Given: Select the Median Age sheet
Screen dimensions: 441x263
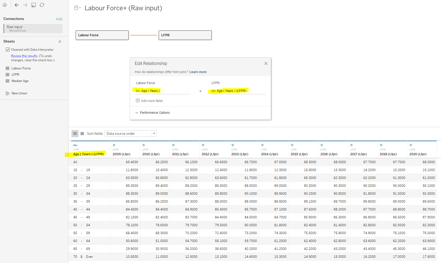Looking at the screenshot, I should (20, 81).
